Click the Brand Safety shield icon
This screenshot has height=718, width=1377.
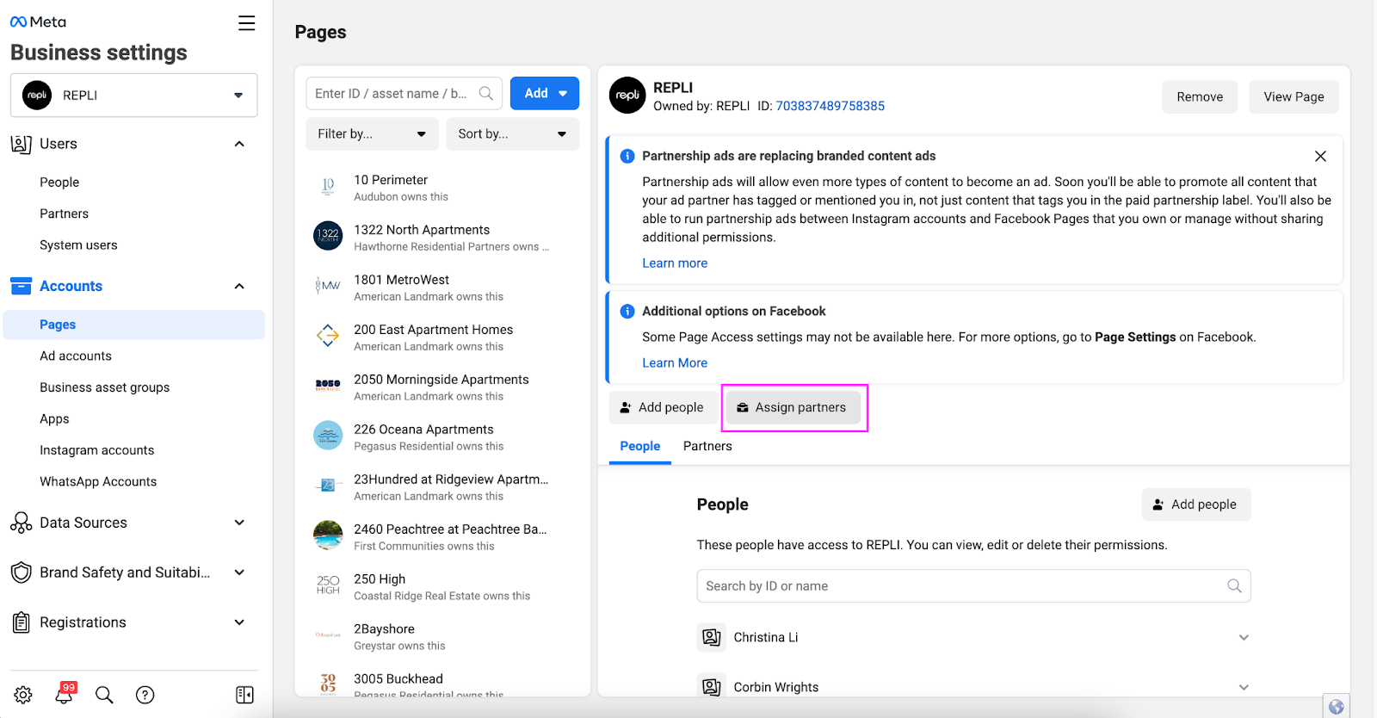point(21,573)
